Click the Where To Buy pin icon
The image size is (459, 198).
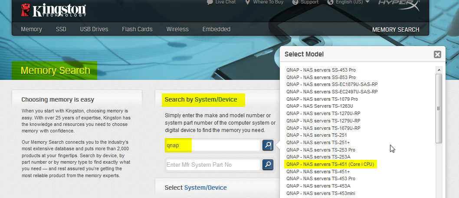248,2
